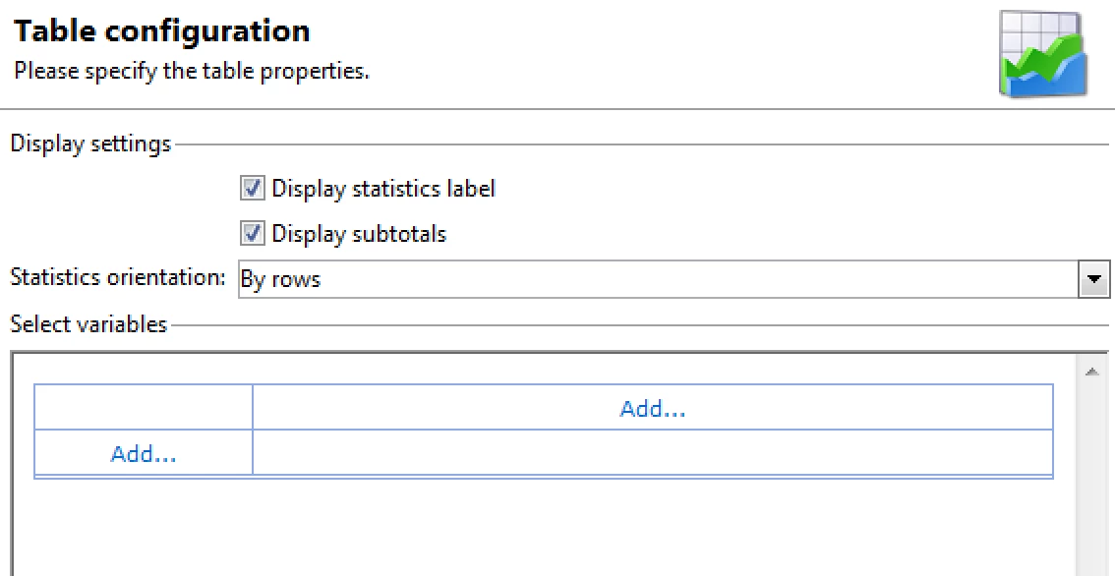Viewport: 1115px width, 576px height.
Task: Click the 'Display settings' group label
Action: point(90,144)
